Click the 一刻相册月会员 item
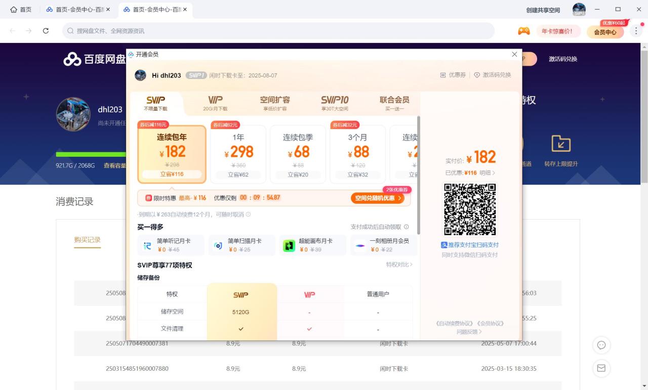Screen dimensions: 648x390 (384, 245)
